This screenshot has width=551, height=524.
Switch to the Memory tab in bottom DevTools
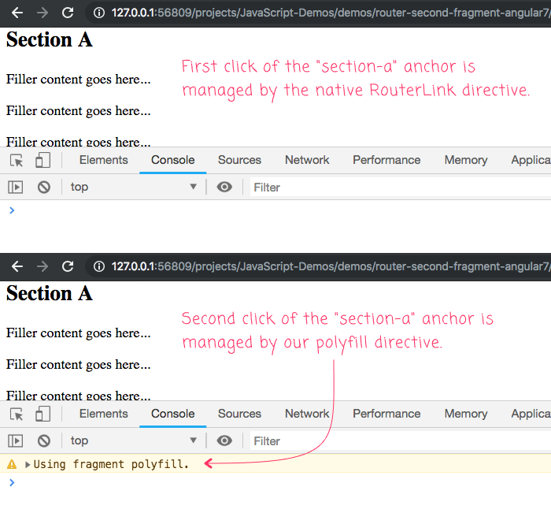click(466, 414)
